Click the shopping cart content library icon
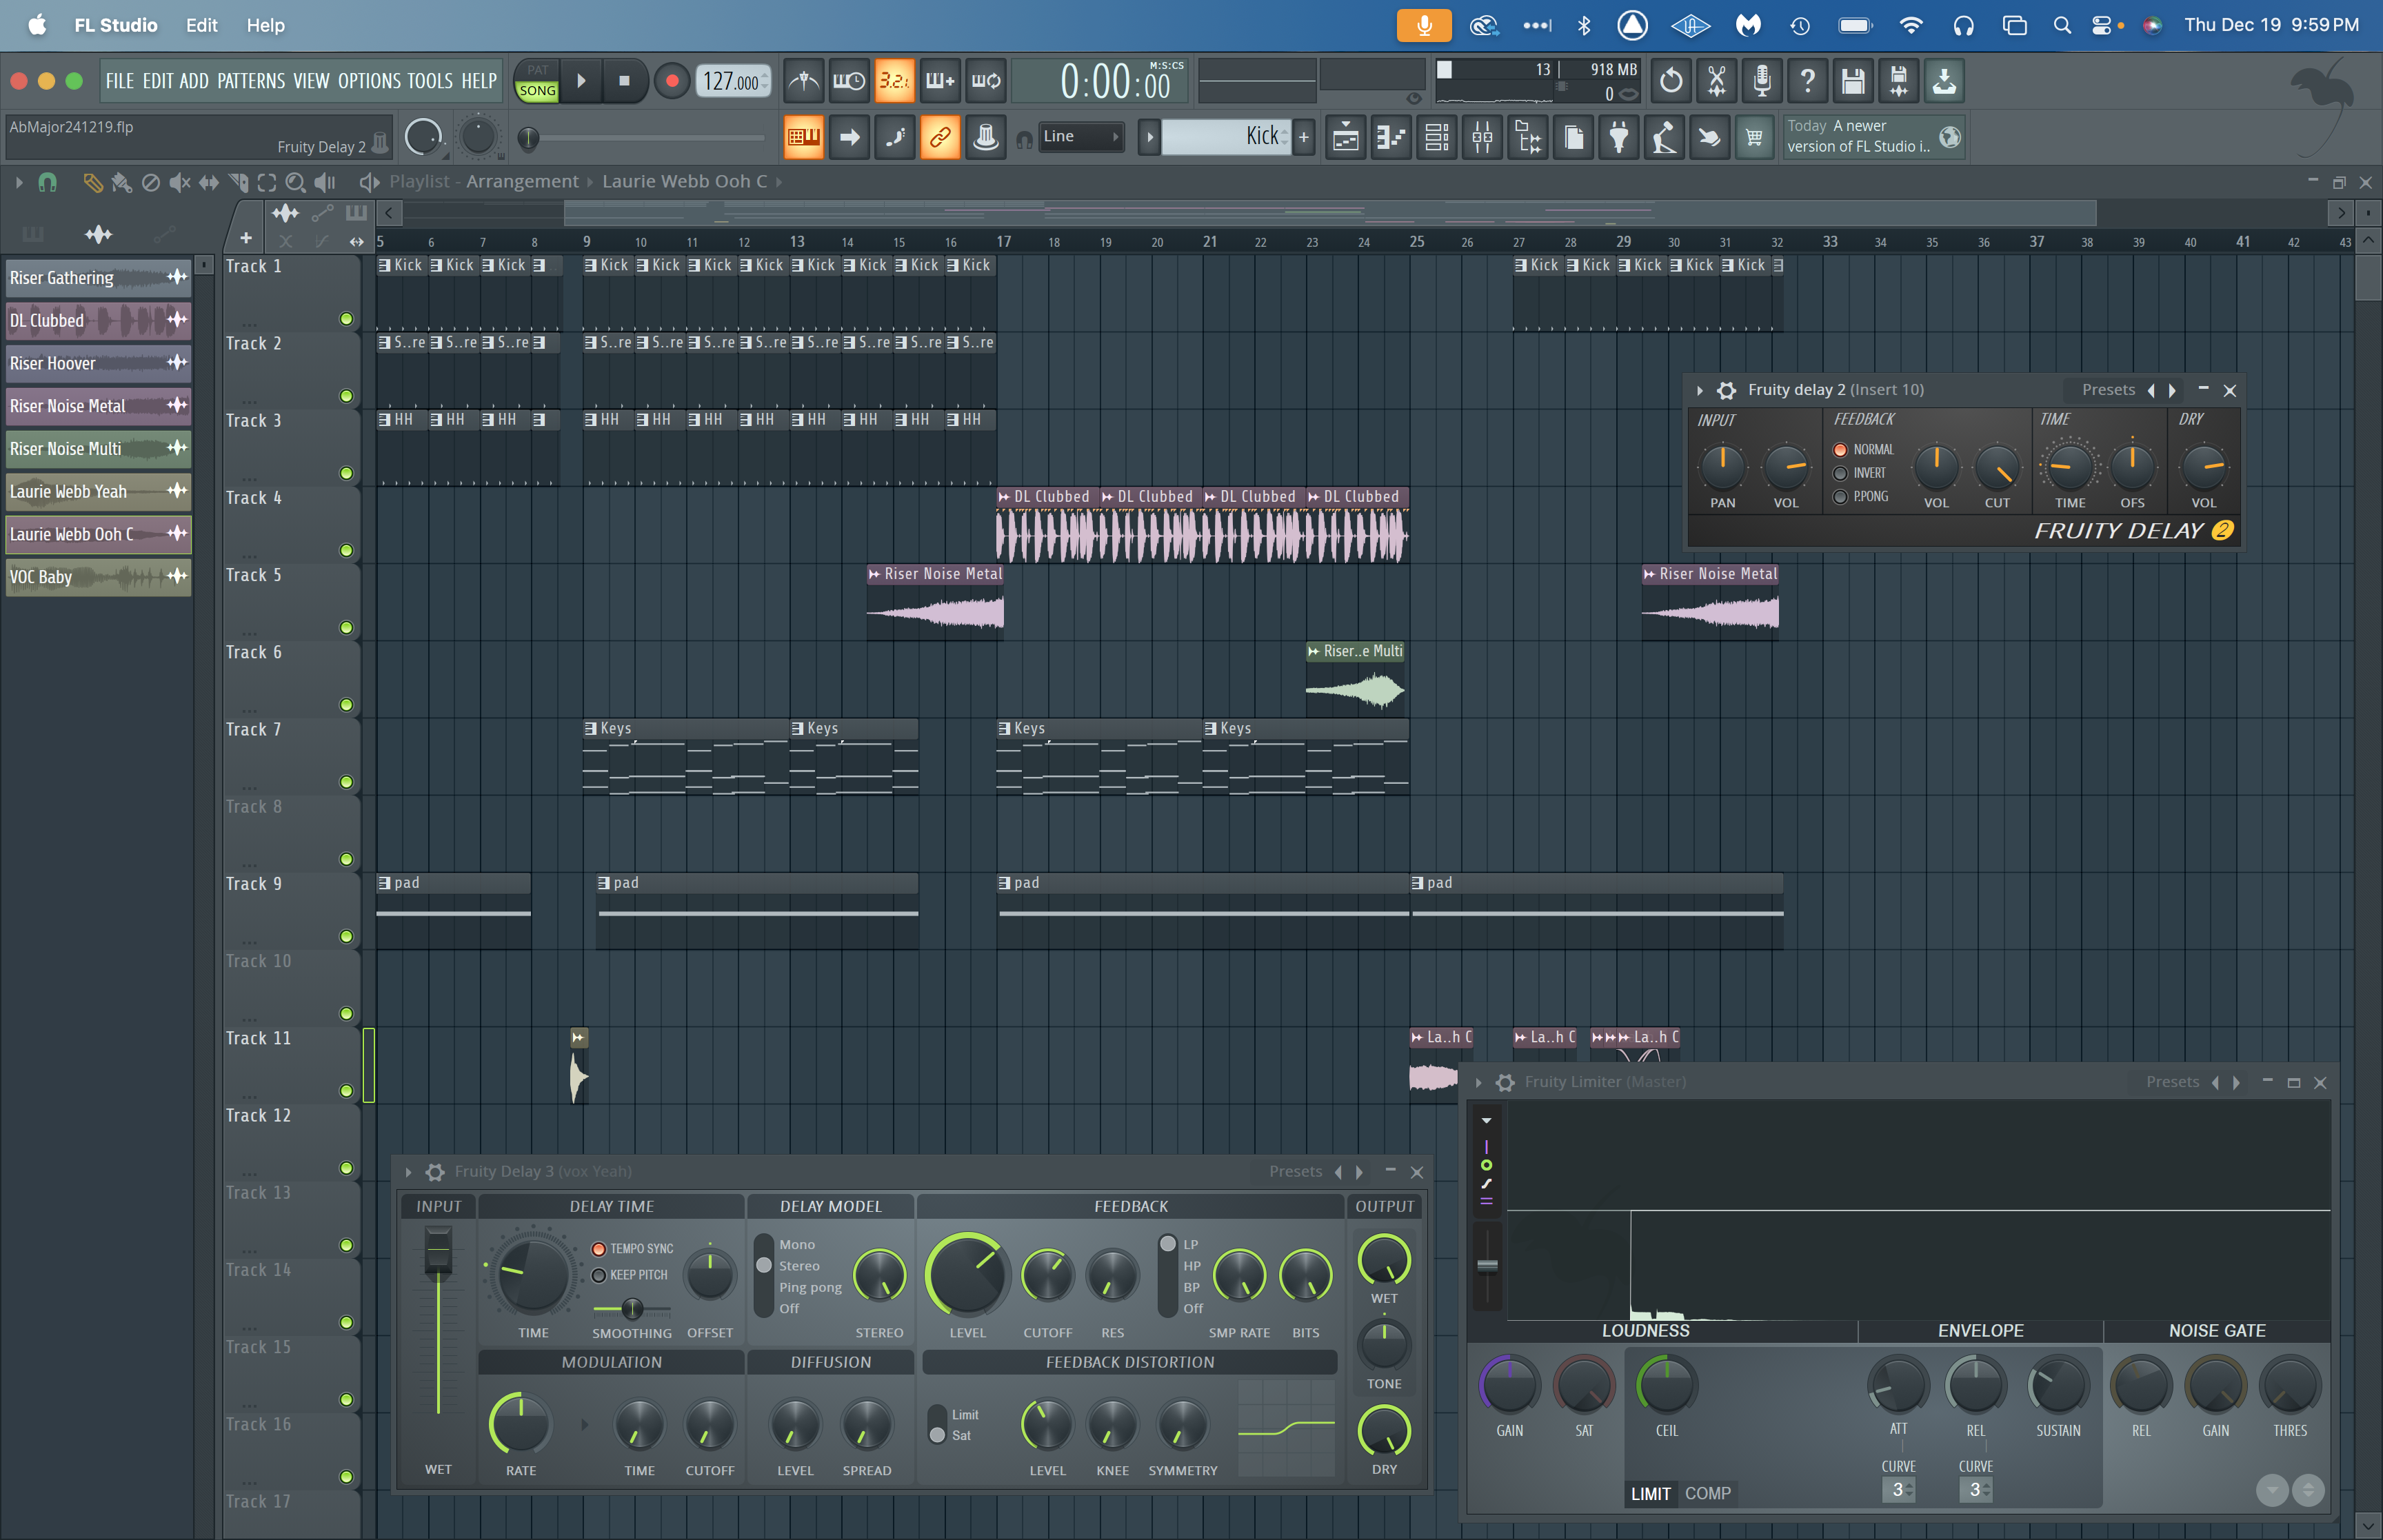The height and width of the screenshot is (1540, 2383). point(1754,137)
